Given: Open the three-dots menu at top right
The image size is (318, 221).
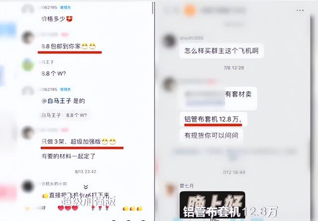Looking at the screenshot, I should click(x=300, y=10).
